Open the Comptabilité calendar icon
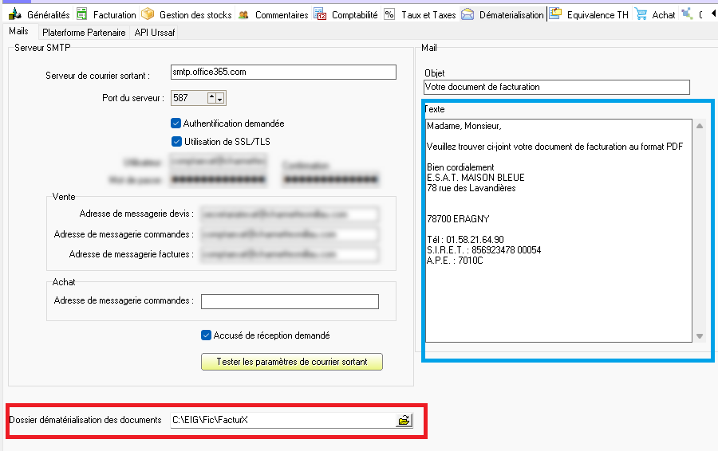Screen dimensions: 718x451 click(x=320, y=14)
